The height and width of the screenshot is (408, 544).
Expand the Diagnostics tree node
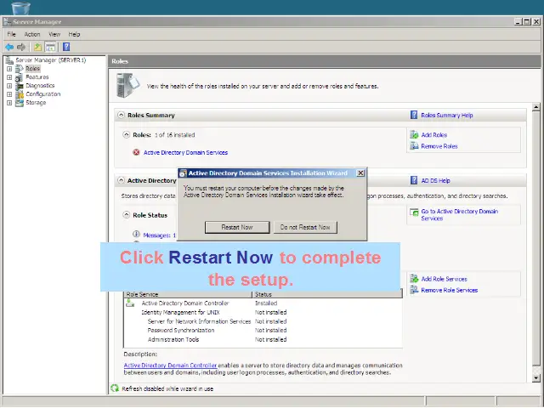(9, 86)
